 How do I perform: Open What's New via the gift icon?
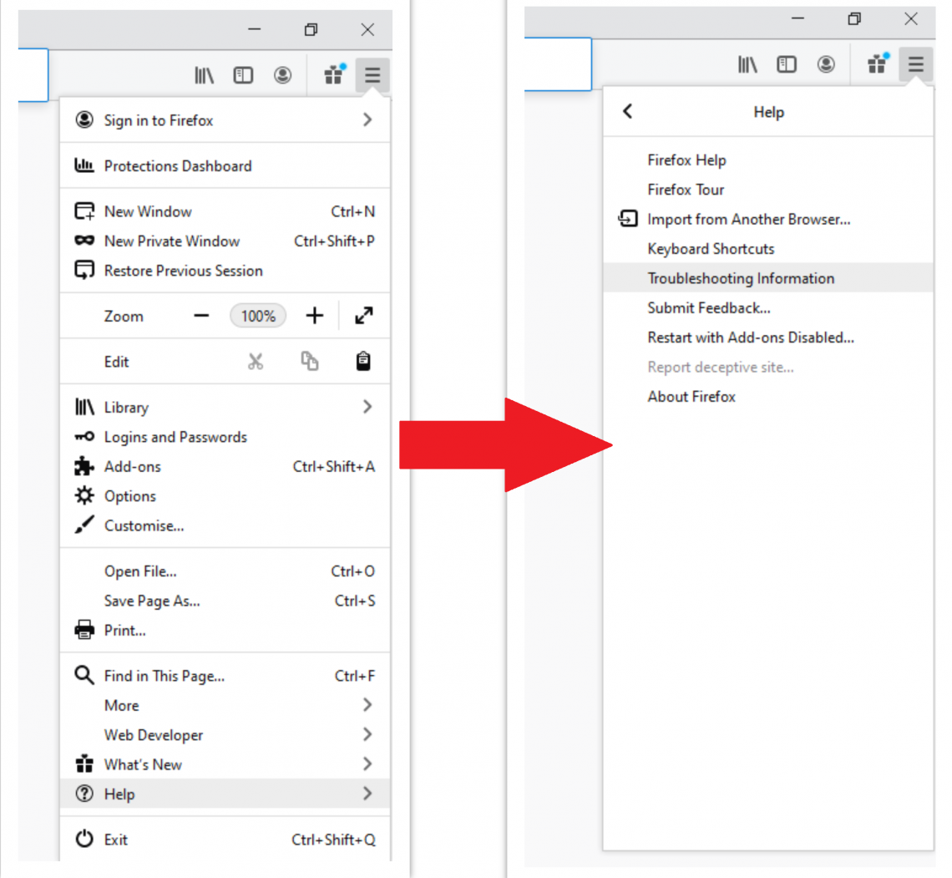332,74
